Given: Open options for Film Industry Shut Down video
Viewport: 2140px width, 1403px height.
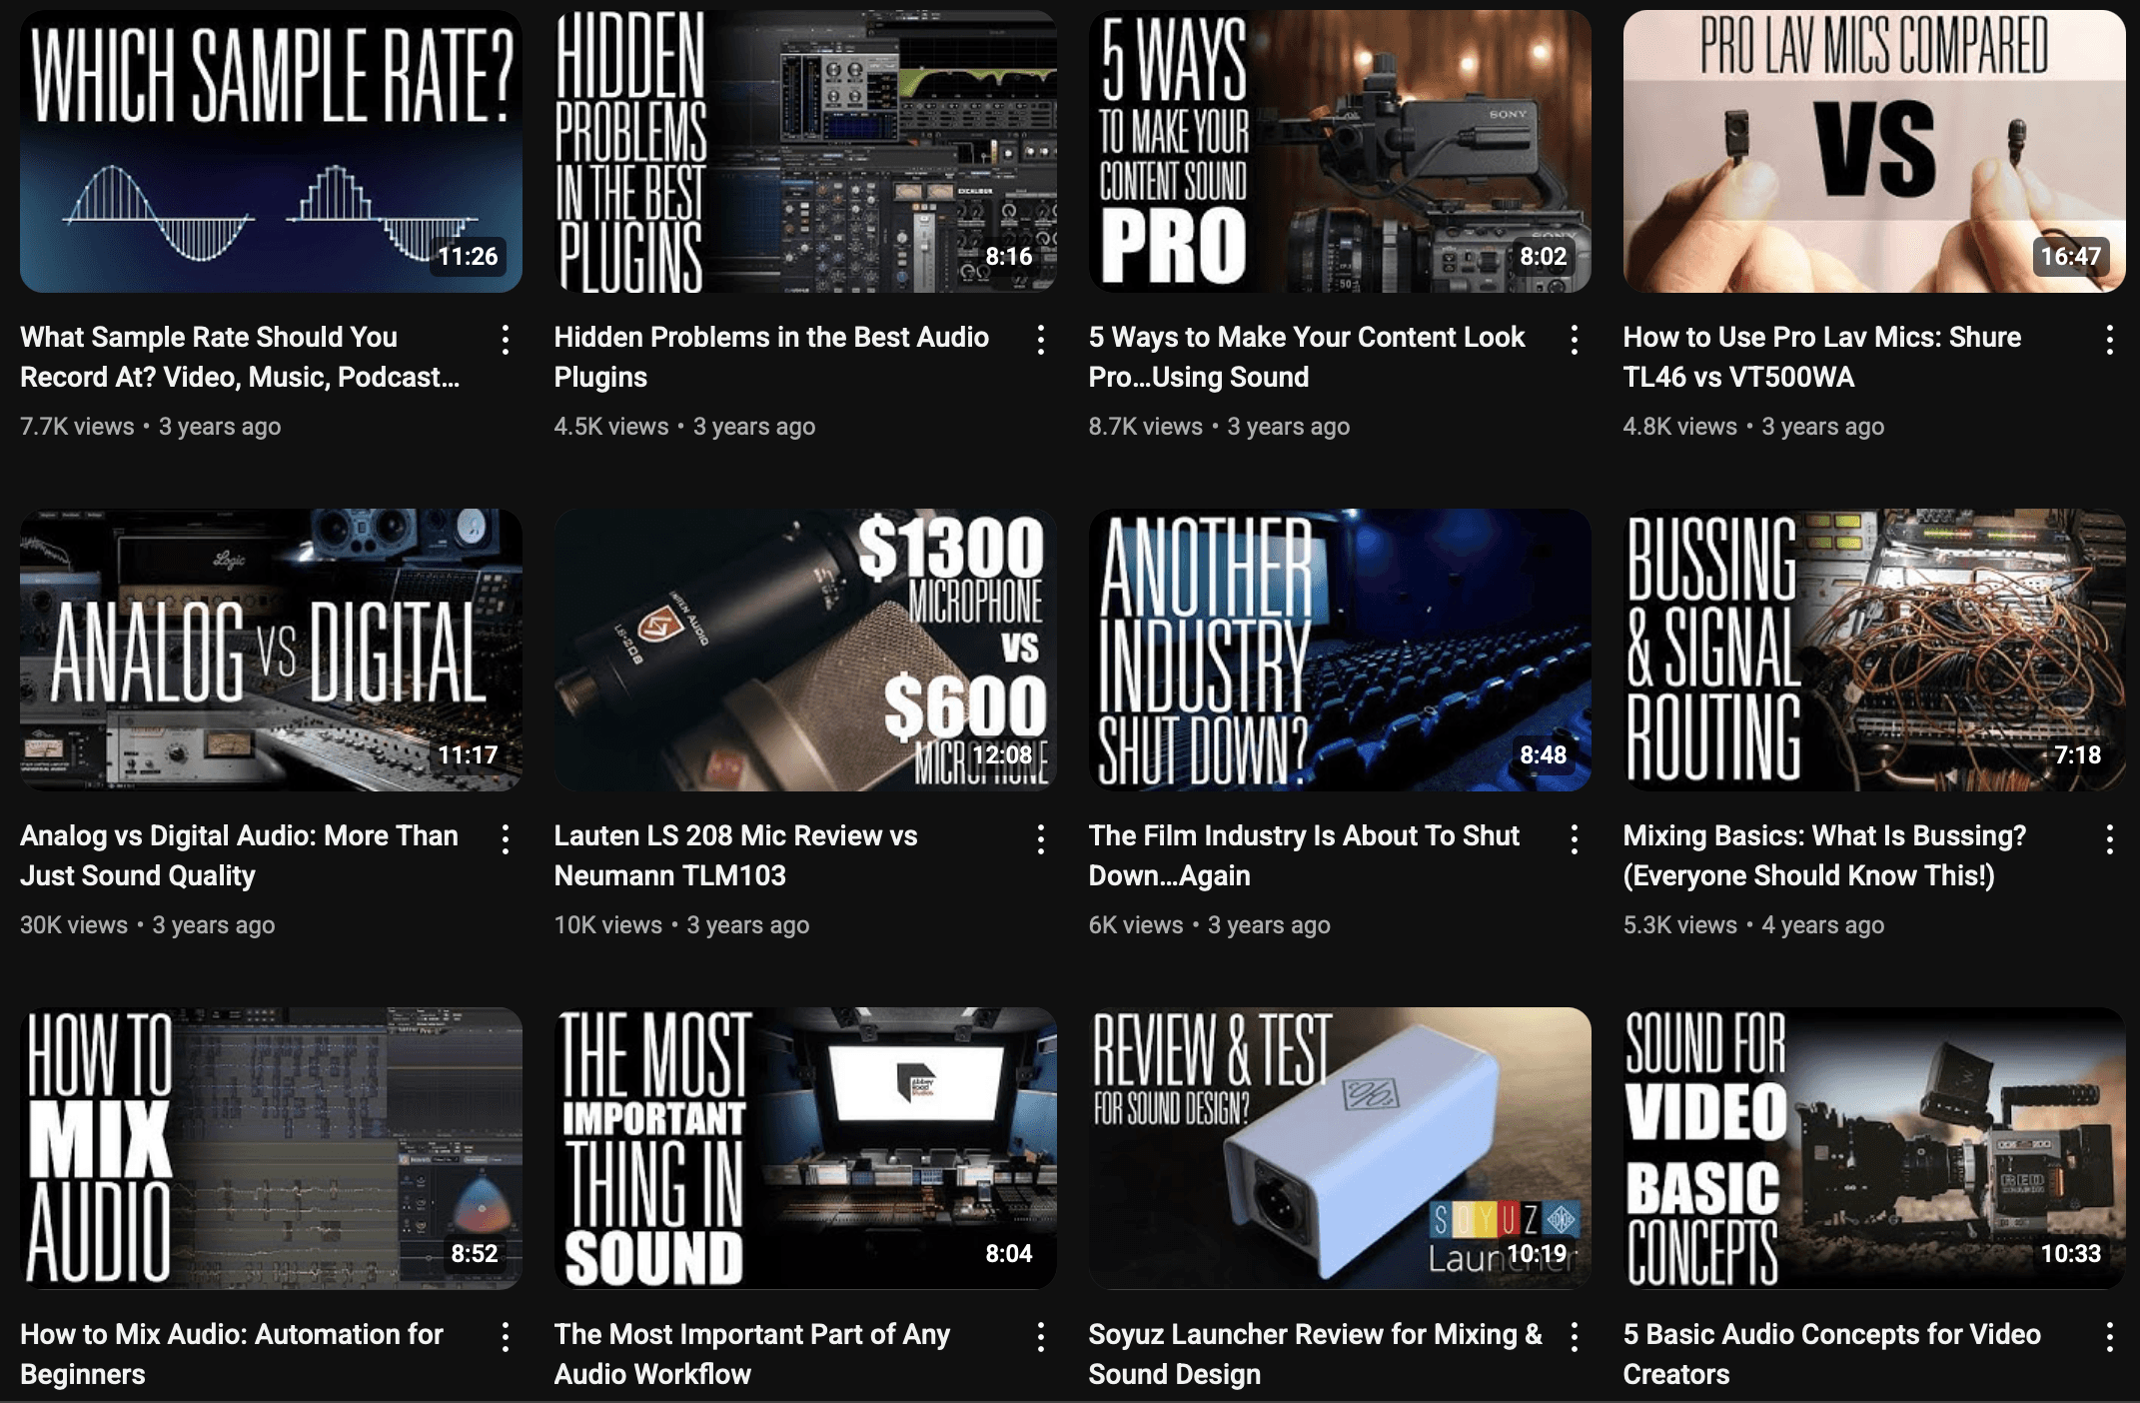Looking at the screenshot, I should click(1575, 838).
